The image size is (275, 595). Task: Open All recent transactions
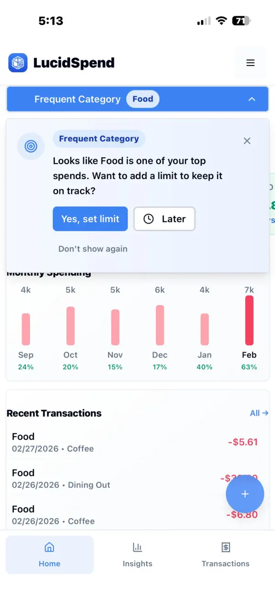click(x=258, y=413)
